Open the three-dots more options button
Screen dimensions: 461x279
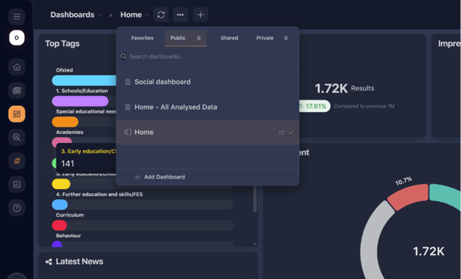[180, 14]
